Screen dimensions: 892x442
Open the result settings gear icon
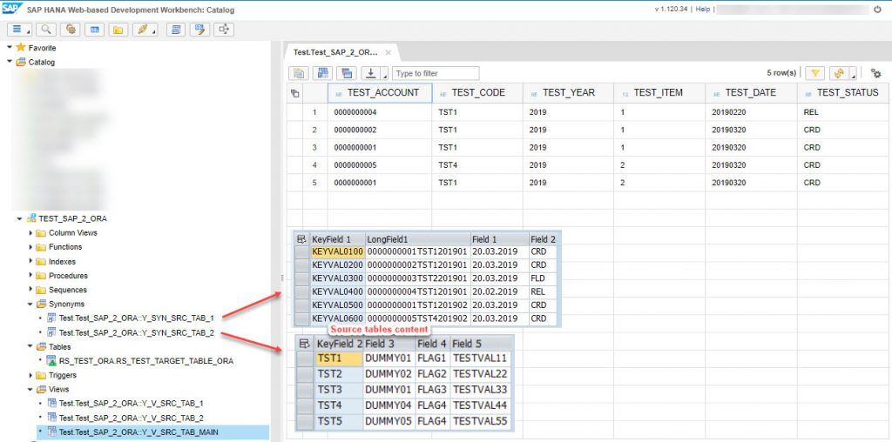[x=875, y=73]
